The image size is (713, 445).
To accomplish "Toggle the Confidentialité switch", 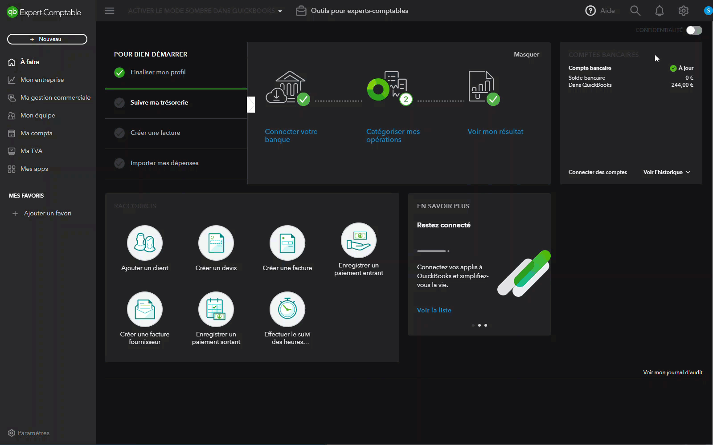I will click(x=694, y=30).
